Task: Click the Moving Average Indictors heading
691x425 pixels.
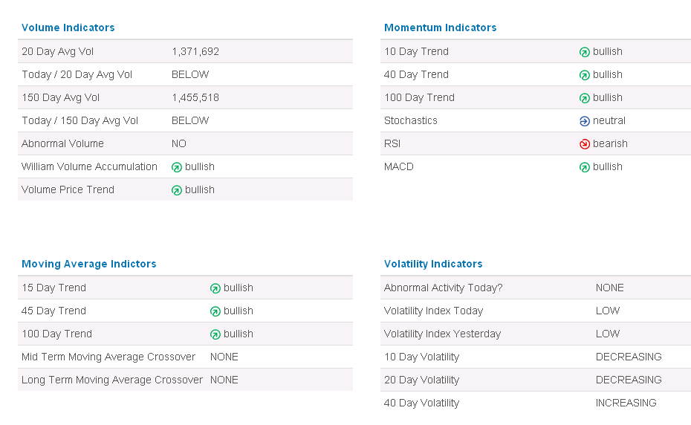Action: [x=89, y=264]
